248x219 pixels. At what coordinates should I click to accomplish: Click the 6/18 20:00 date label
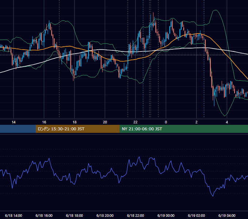[x=105, y=215]
